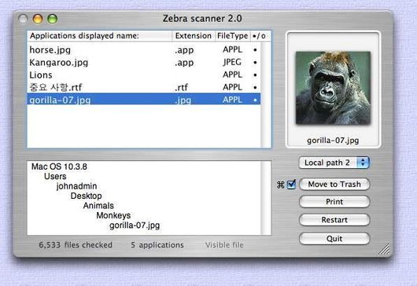Sort by the Extension column header

[x=194, y=36]
